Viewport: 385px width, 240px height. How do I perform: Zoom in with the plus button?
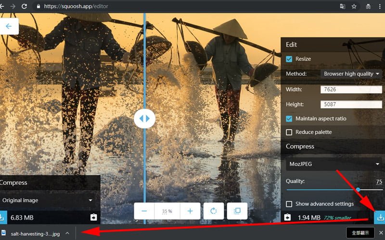point(190,211)
